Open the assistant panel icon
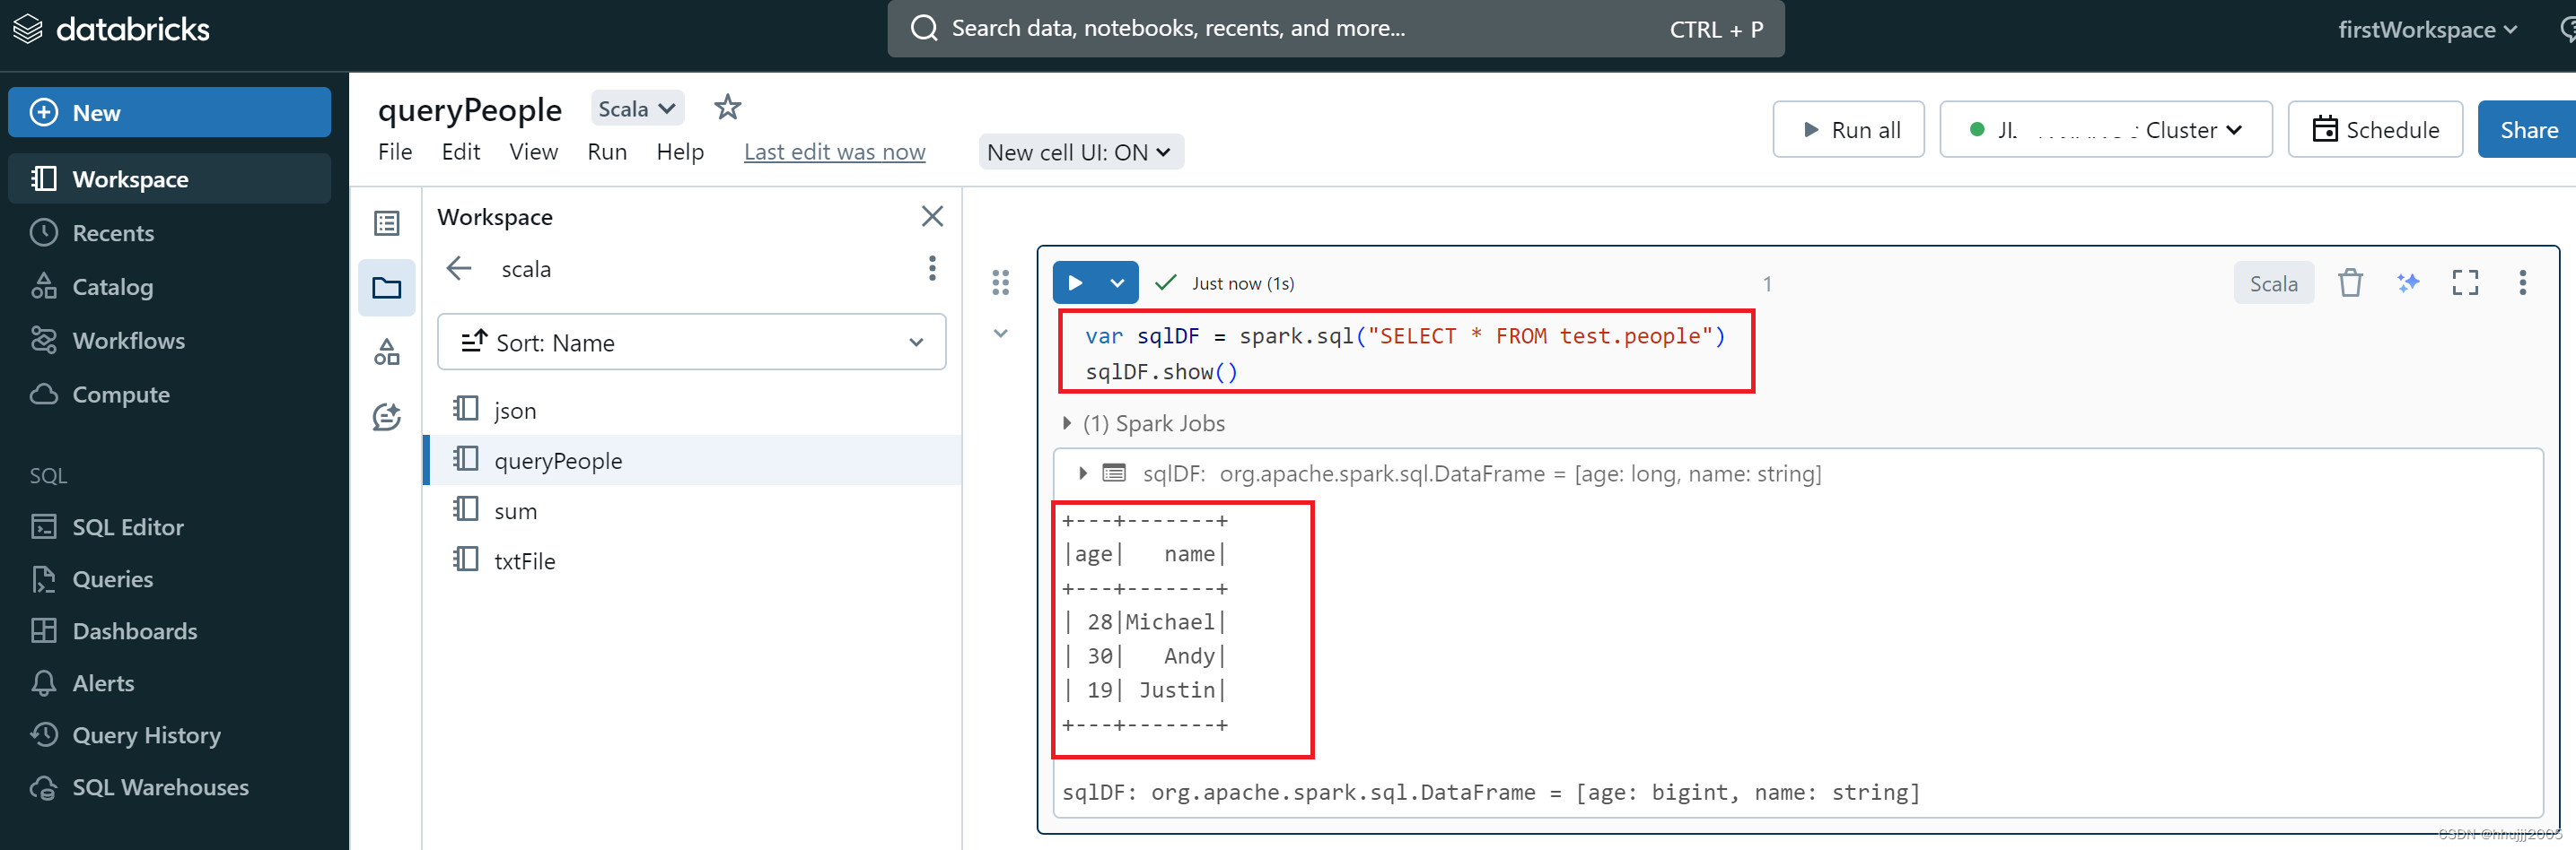 [387, 415]
